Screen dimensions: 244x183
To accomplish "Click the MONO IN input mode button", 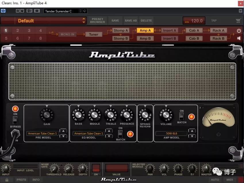I will (67, 34).
